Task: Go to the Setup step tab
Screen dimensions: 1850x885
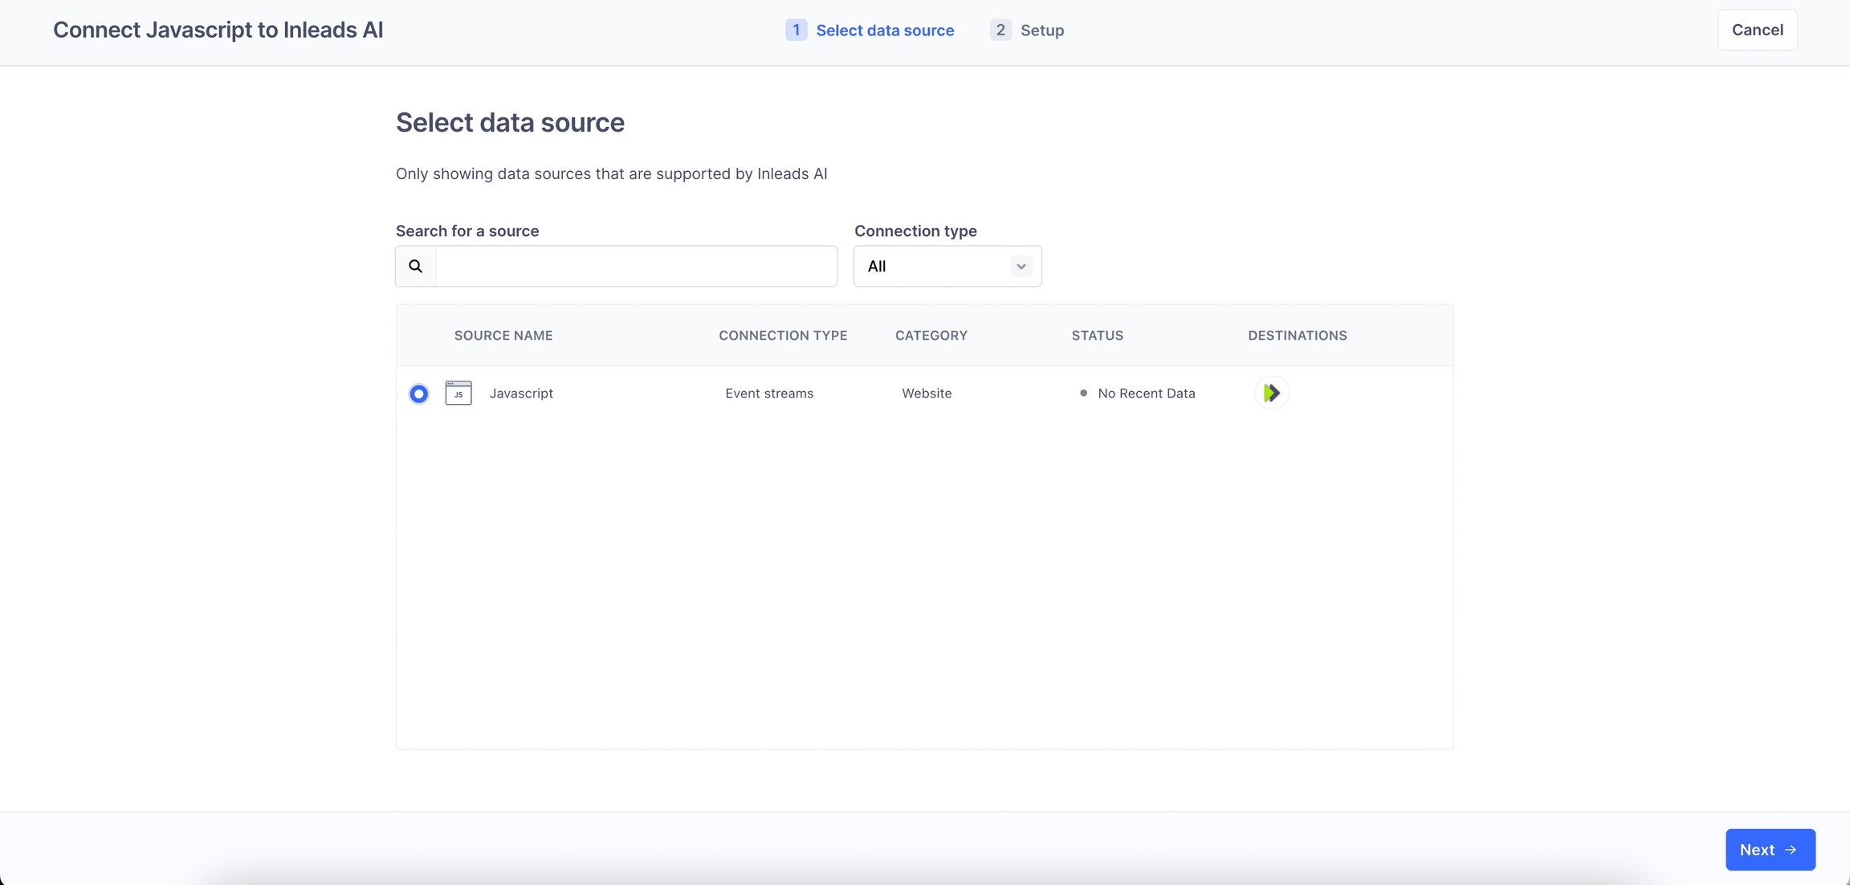Action: click(x=1041, y=31)
